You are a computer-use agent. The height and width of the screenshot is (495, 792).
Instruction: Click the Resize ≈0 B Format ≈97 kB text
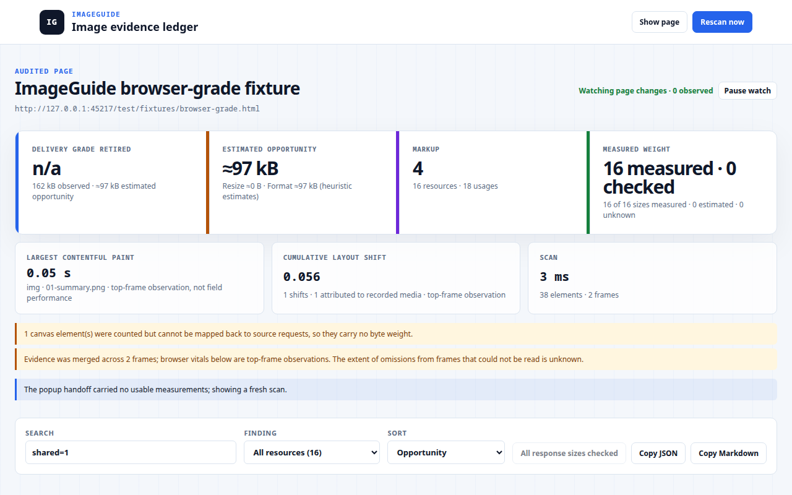(x=287, y=191)
